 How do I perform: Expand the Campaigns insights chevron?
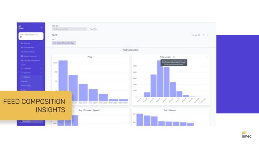click(x=41, y=69)
